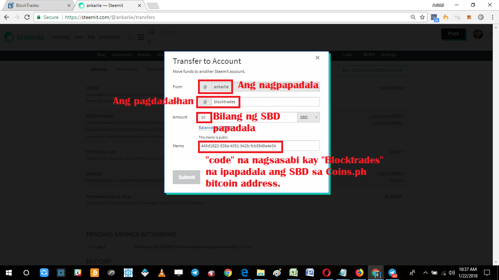Open Word from the taskbar
Screen dimensions: 499x280
pos(310,272)
